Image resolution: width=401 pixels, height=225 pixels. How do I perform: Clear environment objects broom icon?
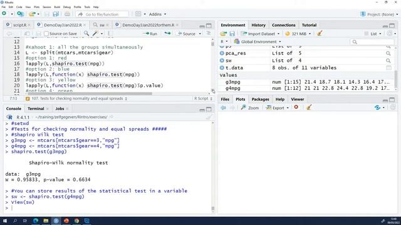pyautogui.click(x=320, y=33)
